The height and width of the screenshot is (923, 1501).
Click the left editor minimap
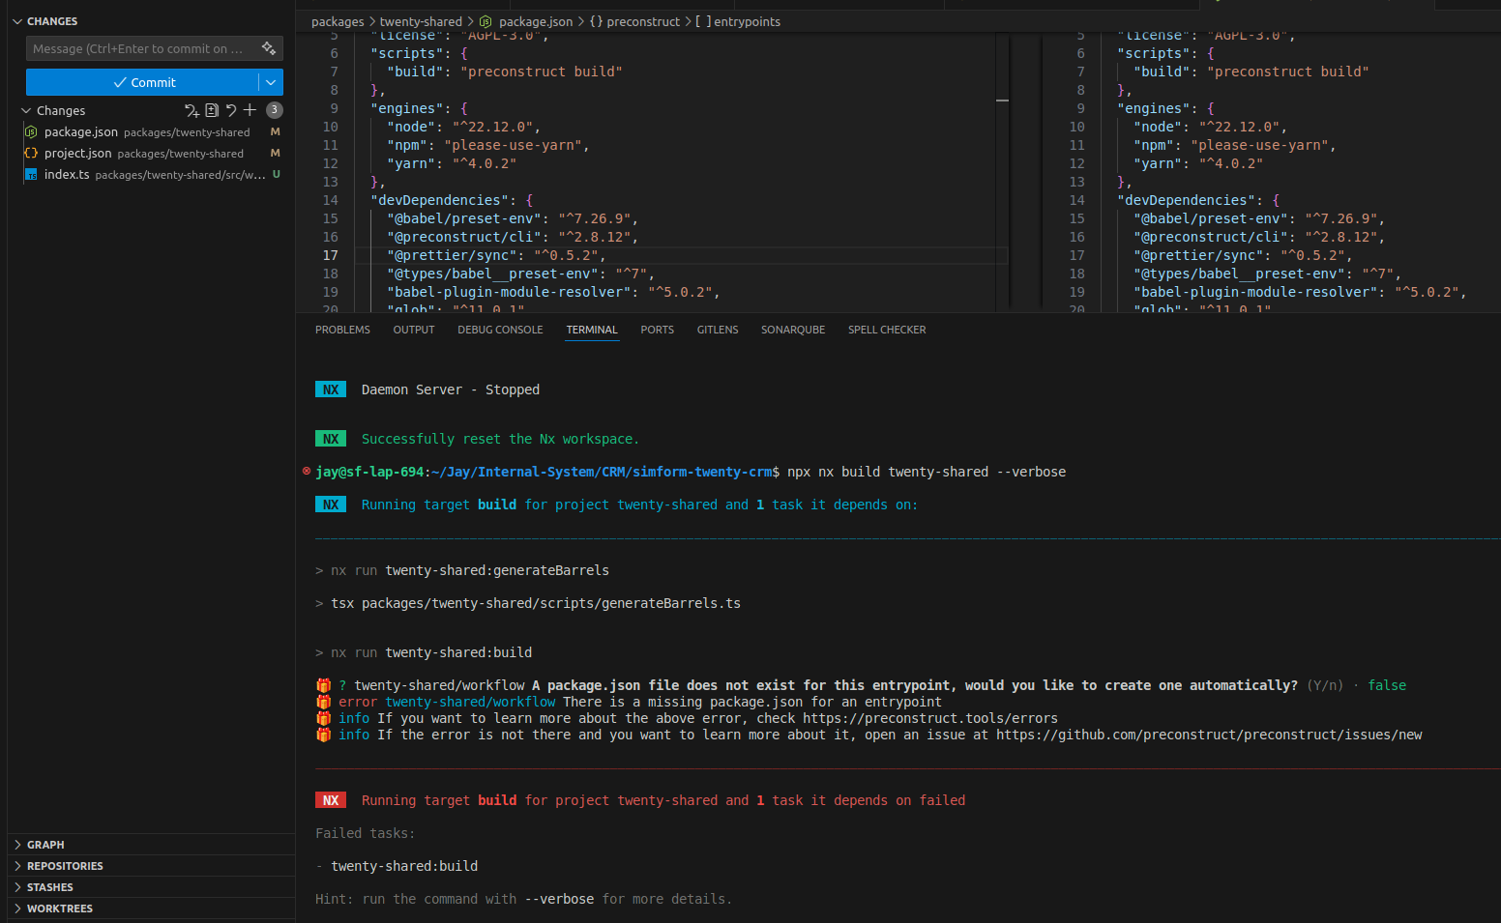point(1002,172)
